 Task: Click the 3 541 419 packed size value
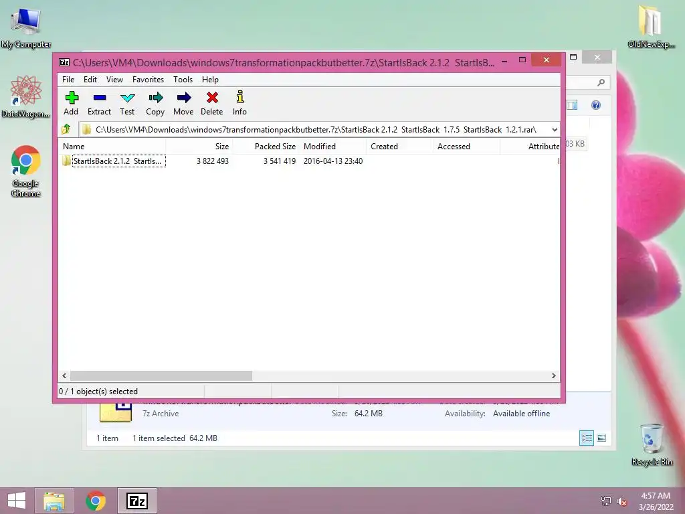click(x=280, y=161)
